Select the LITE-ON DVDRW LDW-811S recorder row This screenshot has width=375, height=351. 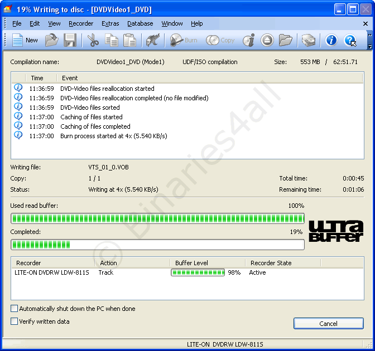187,272
